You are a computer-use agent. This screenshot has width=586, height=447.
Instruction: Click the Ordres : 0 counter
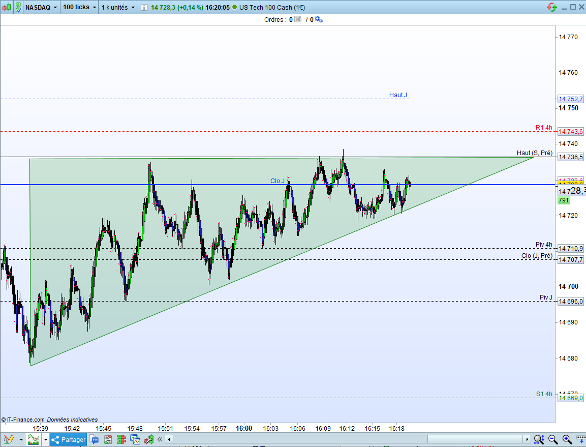pyautogui.click(x=278, y=19)
